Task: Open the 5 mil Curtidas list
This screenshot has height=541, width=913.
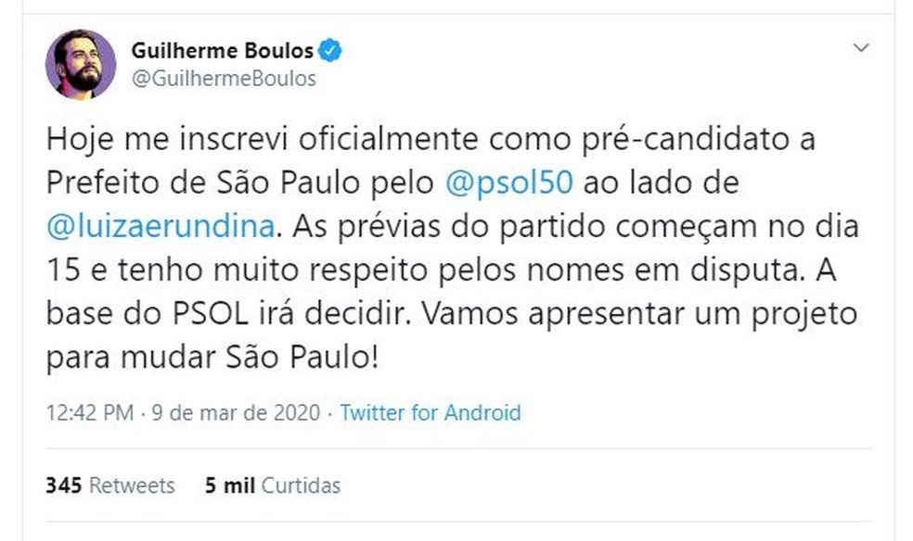Action: click(x=273, y=485)
